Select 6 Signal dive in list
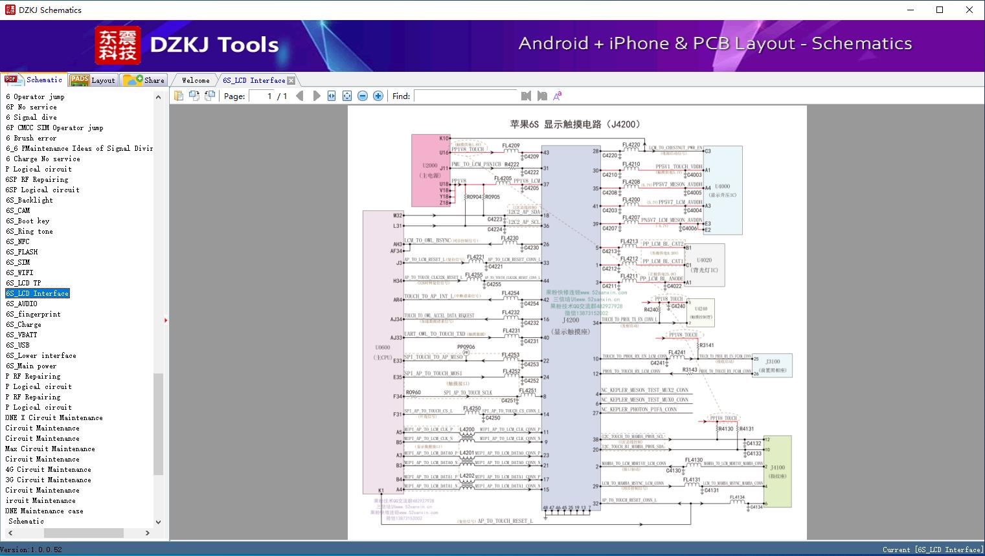This screenshot has height=556, width=985. click(x=31, y=117)
